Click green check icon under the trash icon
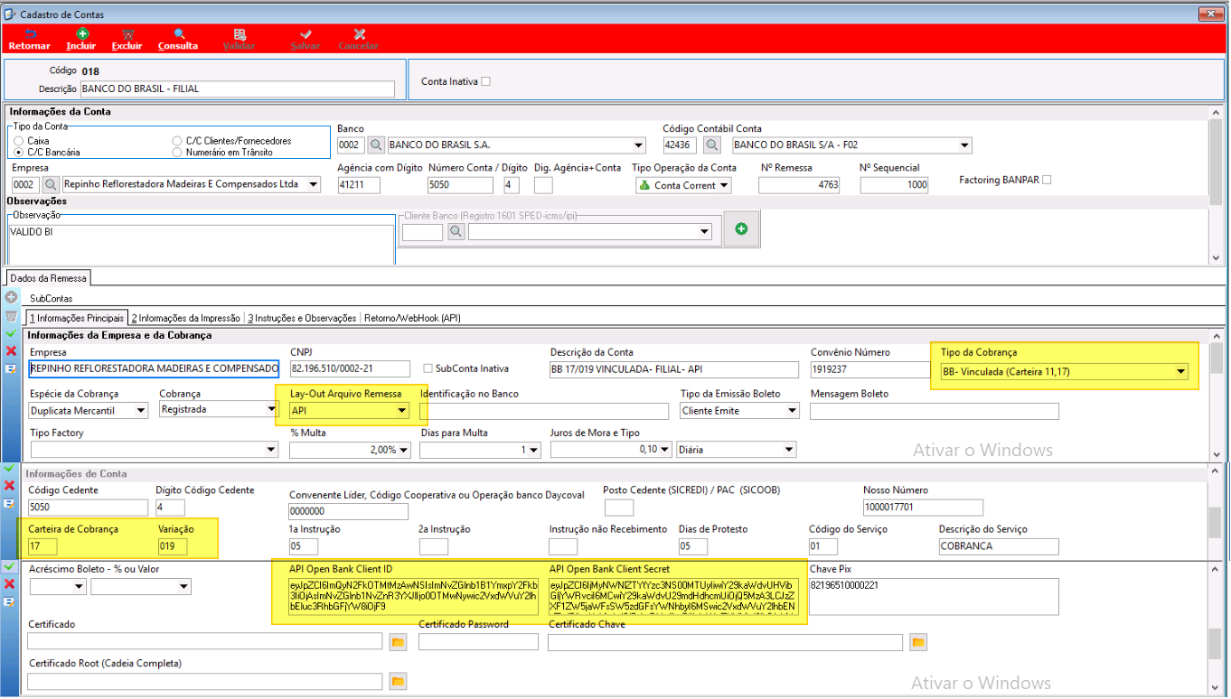This screenshot has width=1231, height=699. [11, 333]
